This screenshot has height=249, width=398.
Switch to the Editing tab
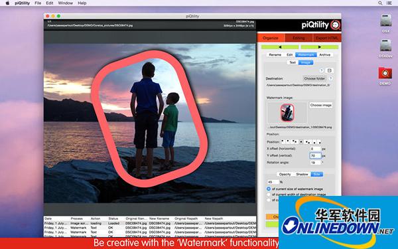click(298, 38)
